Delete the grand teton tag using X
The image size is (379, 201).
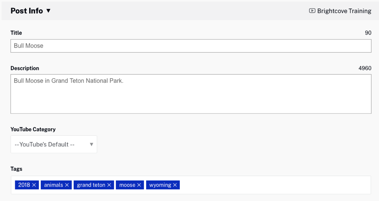[109, 185]
